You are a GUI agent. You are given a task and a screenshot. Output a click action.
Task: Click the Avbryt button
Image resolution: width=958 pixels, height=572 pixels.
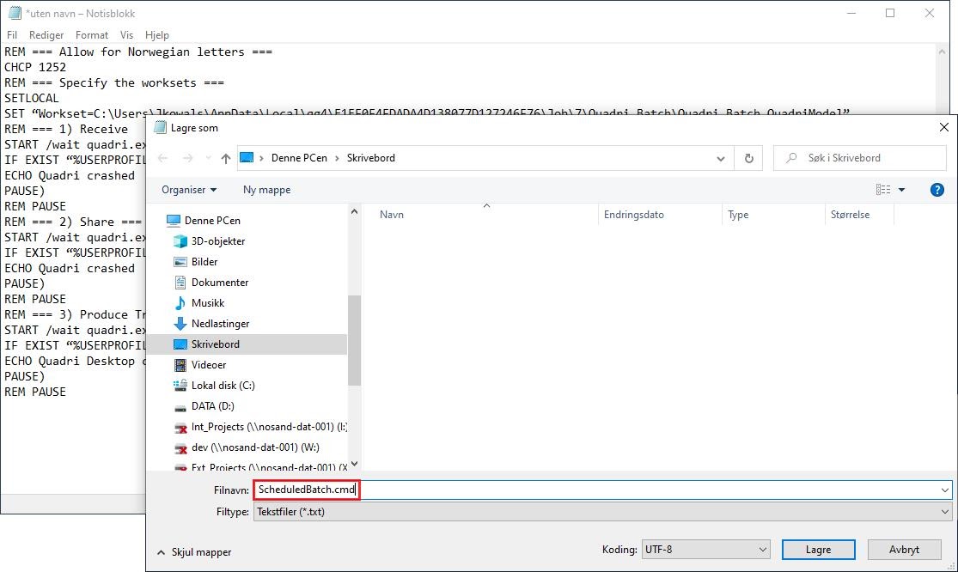pyautogui.click(x=904, y=550)
